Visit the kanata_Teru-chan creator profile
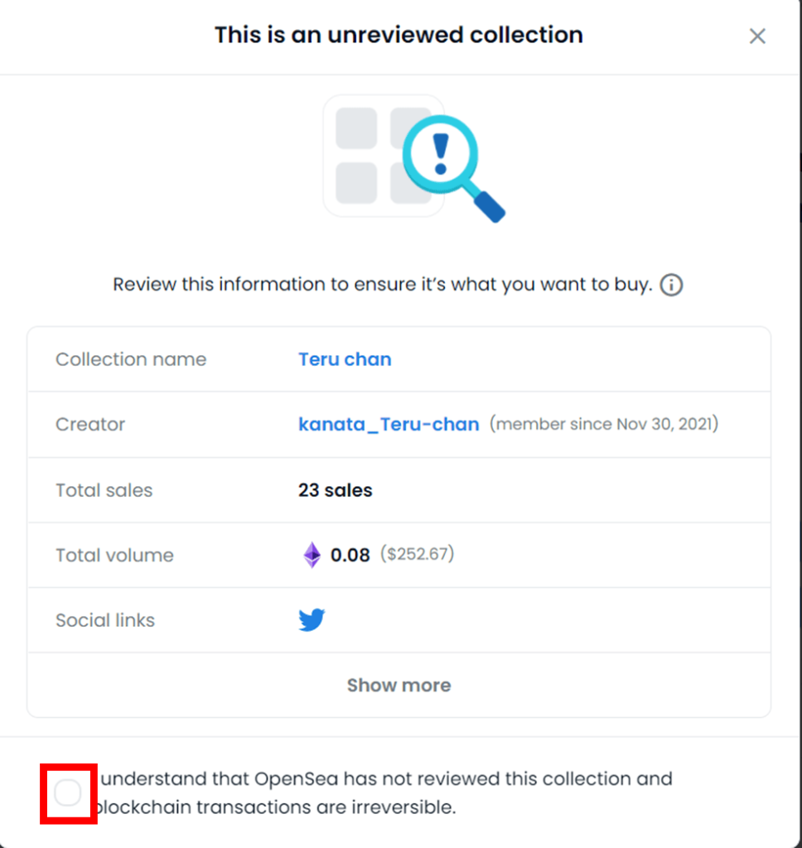This screenshot has width=802, height=848. pos(389,425)
